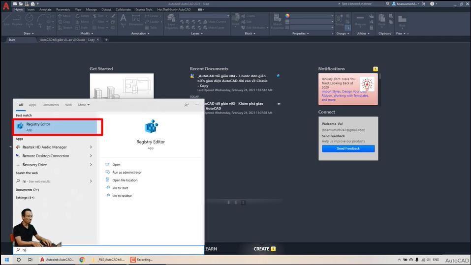Click Get Started drawing thumbnail

pos(122,86)
